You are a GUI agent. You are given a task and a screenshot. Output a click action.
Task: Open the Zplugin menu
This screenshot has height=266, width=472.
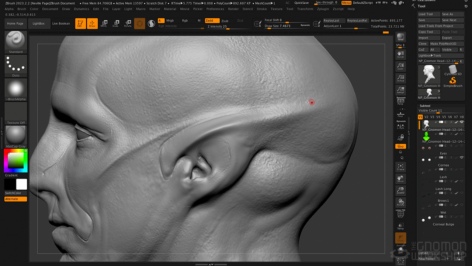pyautogui.click(x=323, y=9)
